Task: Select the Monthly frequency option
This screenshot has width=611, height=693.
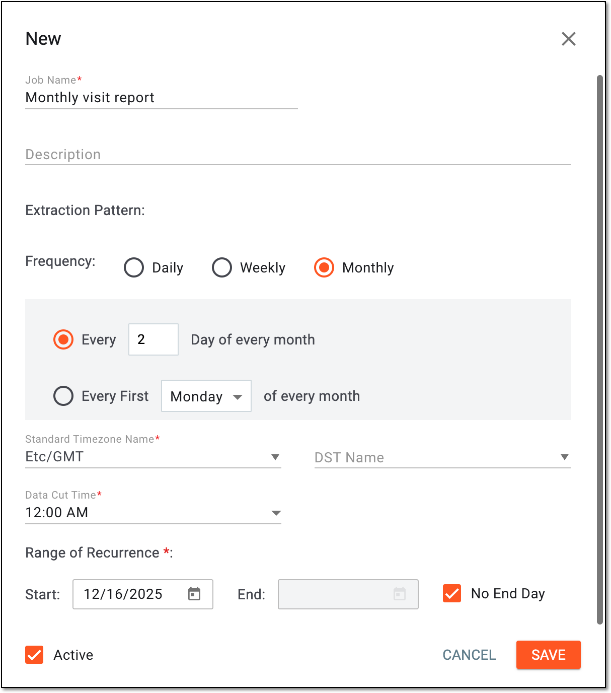Action: (x=324, y=267)
